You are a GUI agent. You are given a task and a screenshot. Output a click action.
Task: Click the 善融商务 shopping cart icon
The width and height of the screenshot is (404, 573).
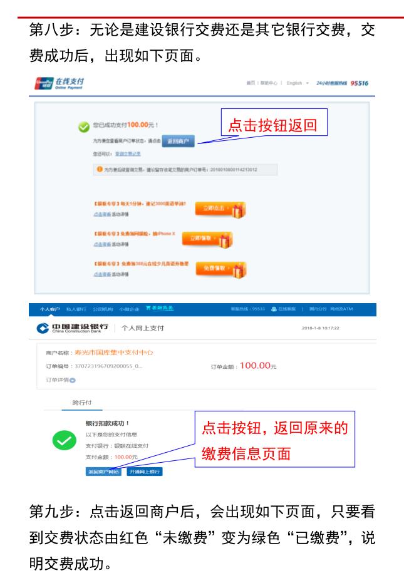pos(148,308)
